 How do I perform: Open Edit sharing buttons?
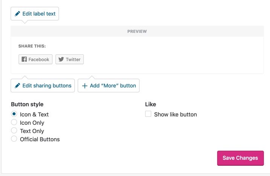(x=43, y=86)
